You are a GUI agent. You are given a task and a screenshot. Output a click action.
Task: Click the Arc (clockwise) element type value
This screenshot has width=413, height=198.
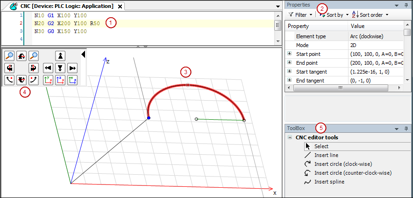point(367,36)
